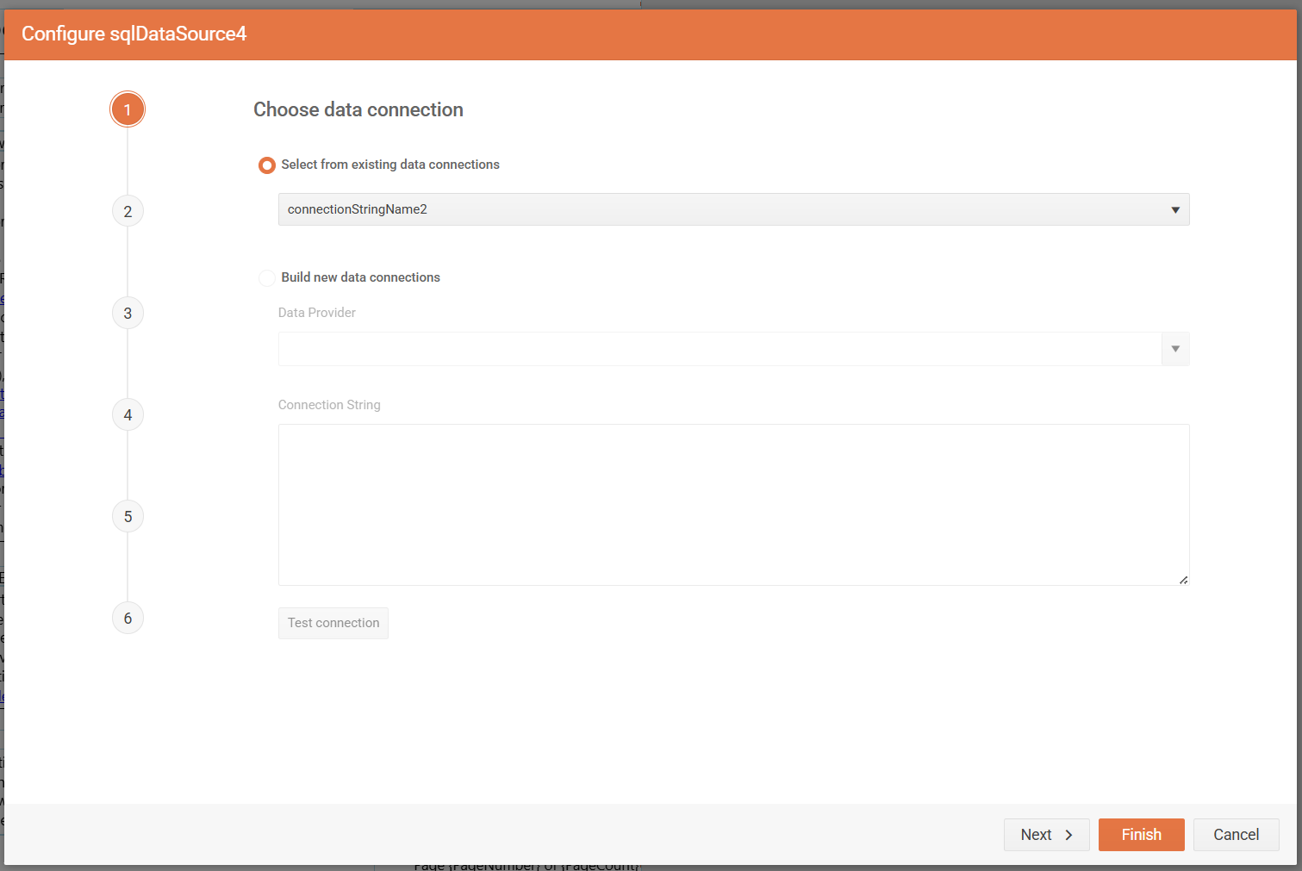Focus the Connection String text area

point(733,504)
